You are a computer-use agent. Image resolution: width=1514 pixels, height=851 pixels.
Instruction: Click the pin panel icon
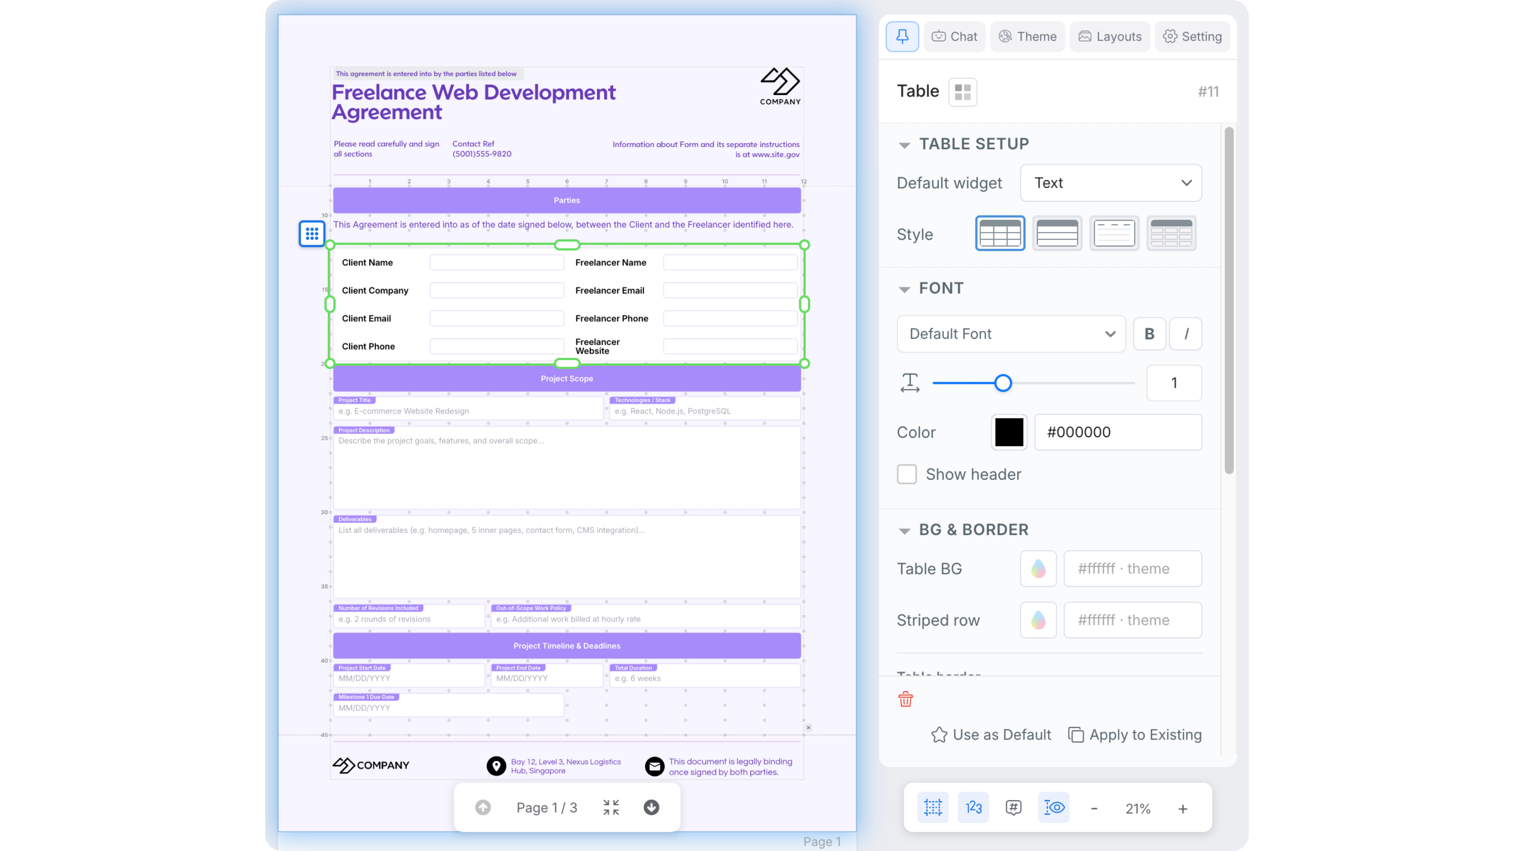click(x=902, y=37)
